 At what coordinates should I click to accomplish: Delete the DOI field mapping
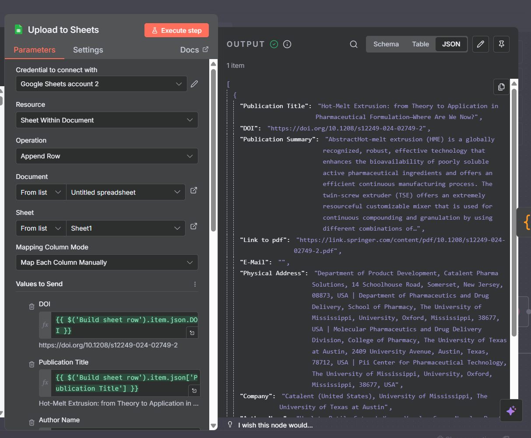point(32,307)
